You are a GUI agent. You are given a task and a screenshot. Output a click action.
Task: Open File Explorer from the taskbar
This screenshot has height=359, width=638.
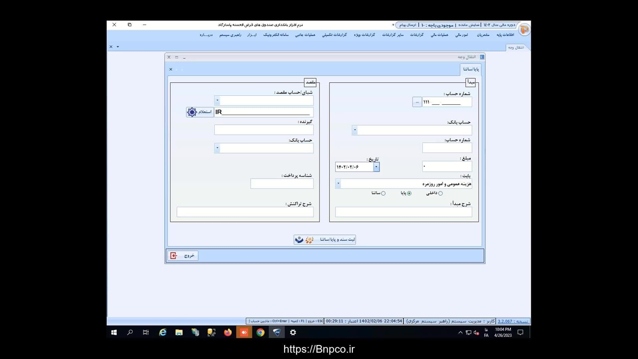coord(179,333)
